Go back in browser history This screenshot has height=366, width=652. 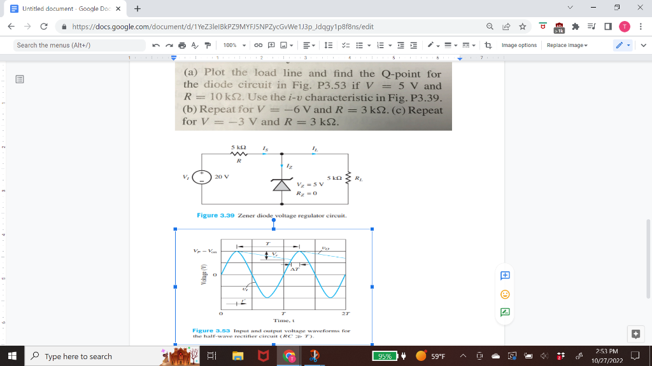tap(11, 27)
